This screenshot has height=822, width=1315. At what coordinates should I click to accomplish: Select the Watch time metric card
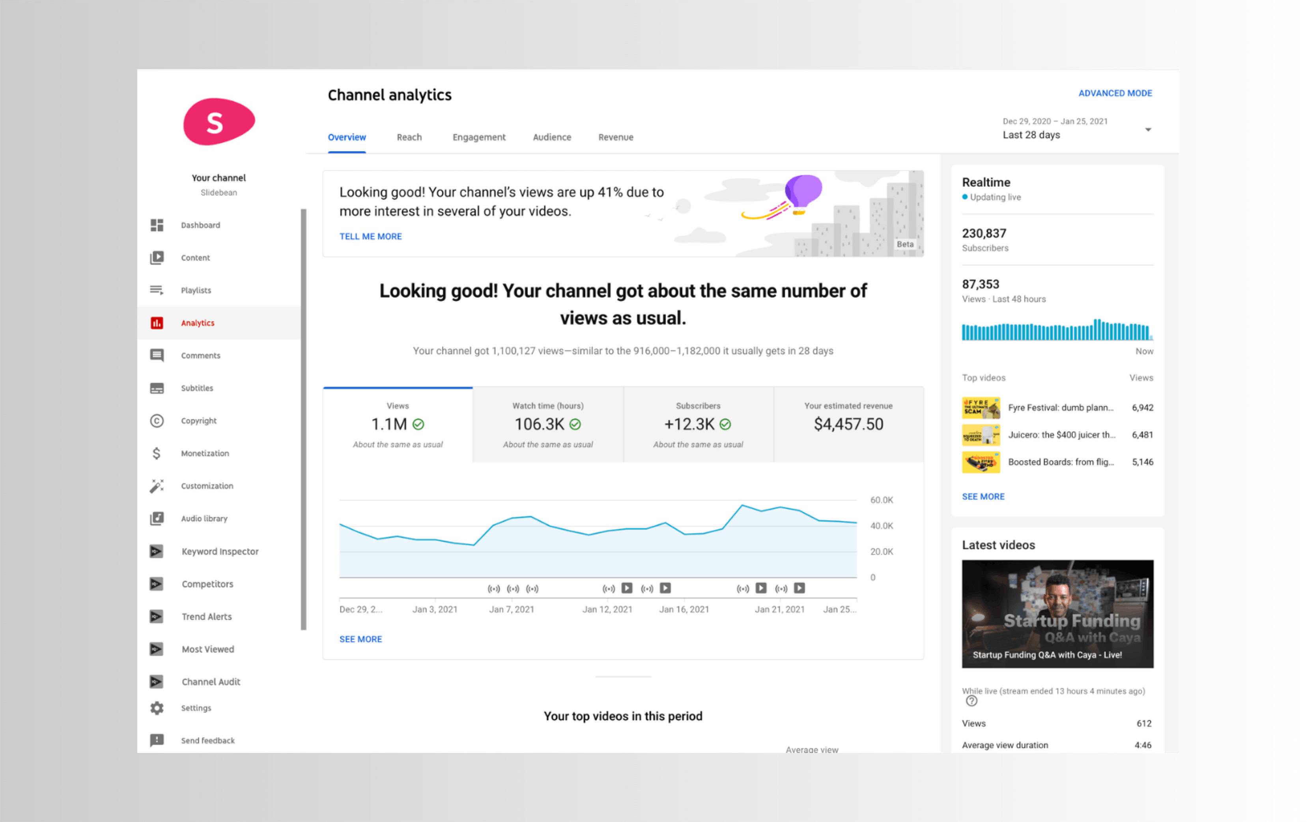coord(547,424)
